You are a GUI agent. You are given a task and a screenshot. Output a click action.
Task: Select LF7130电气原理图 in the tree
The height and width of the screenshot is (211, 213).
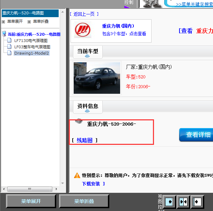[x=31, y=41]
